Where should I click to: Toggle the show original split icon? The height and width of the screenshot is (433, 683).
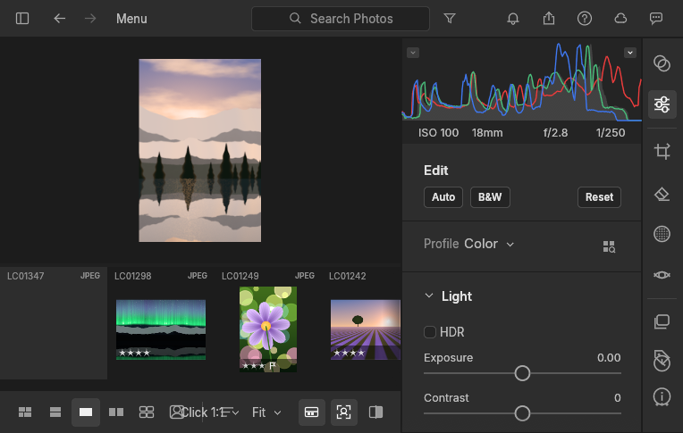click(x=375, y=412)
